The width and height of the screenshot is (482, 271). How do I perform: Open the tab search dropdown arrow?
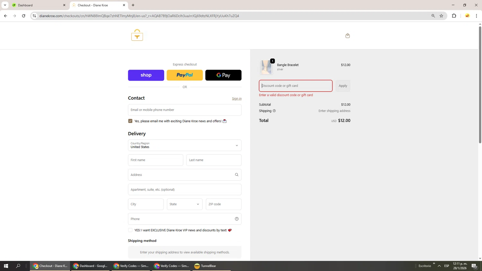point(5,5)
